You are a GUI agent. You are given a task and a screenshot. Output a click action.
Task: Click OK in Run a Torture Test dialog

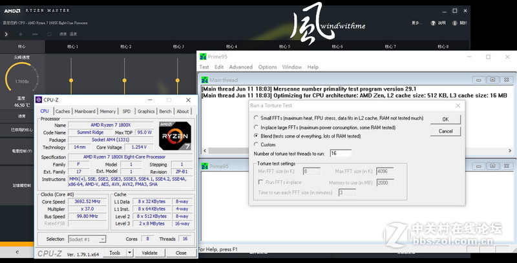445,120
